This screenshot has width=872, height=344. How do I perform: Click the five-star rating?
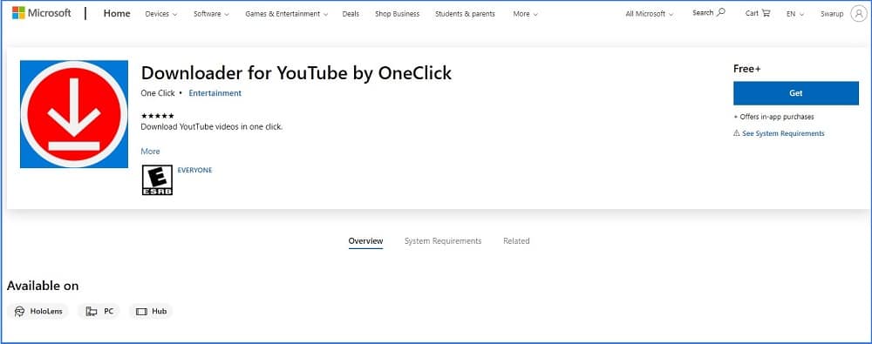click(x=157, y=116)
